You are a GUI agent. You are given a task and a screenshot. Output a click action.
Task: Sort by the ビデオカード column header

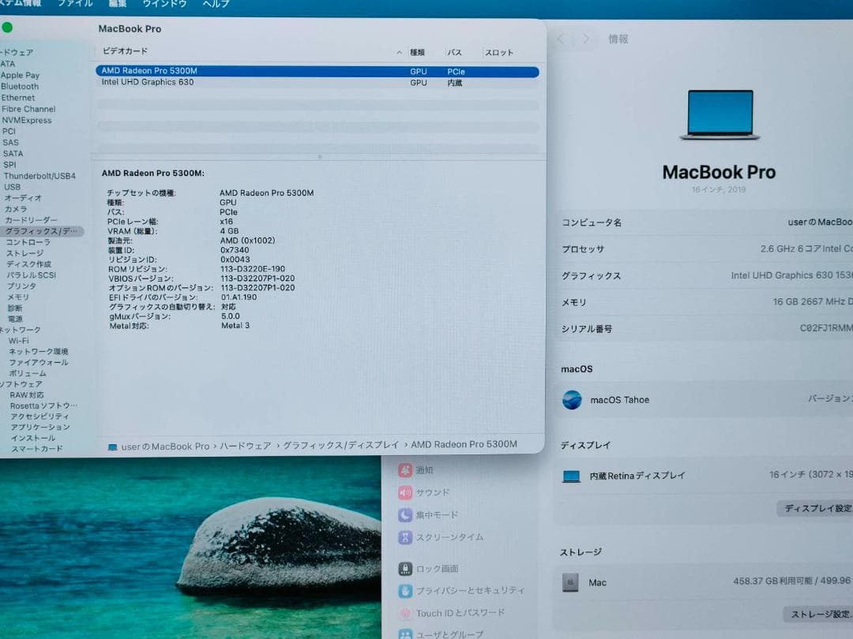pos(125,51)
